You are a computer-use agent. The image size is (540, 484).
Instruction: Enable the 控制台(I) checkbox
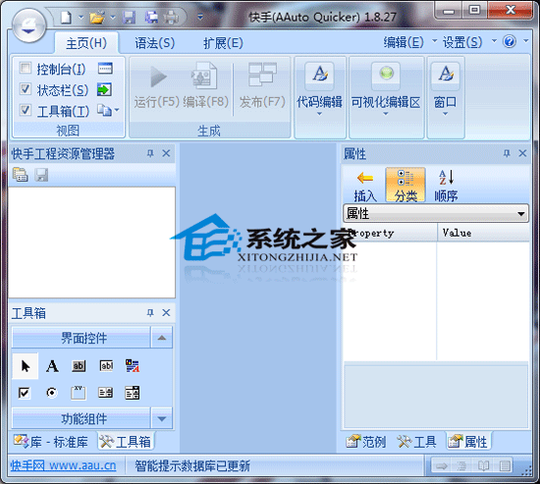click(26, 68)
